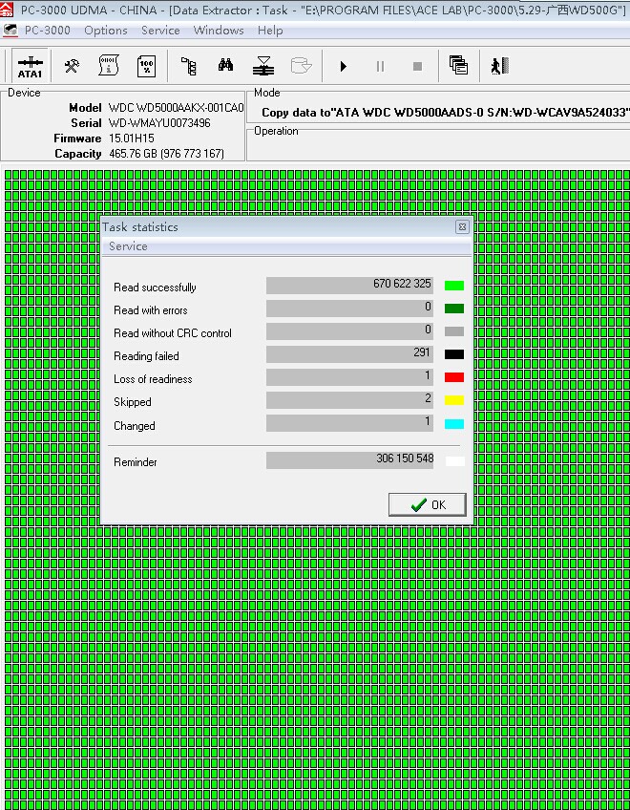Click the binoculars search icon
The width and height of the screenshot is (630, 810).
225,66
